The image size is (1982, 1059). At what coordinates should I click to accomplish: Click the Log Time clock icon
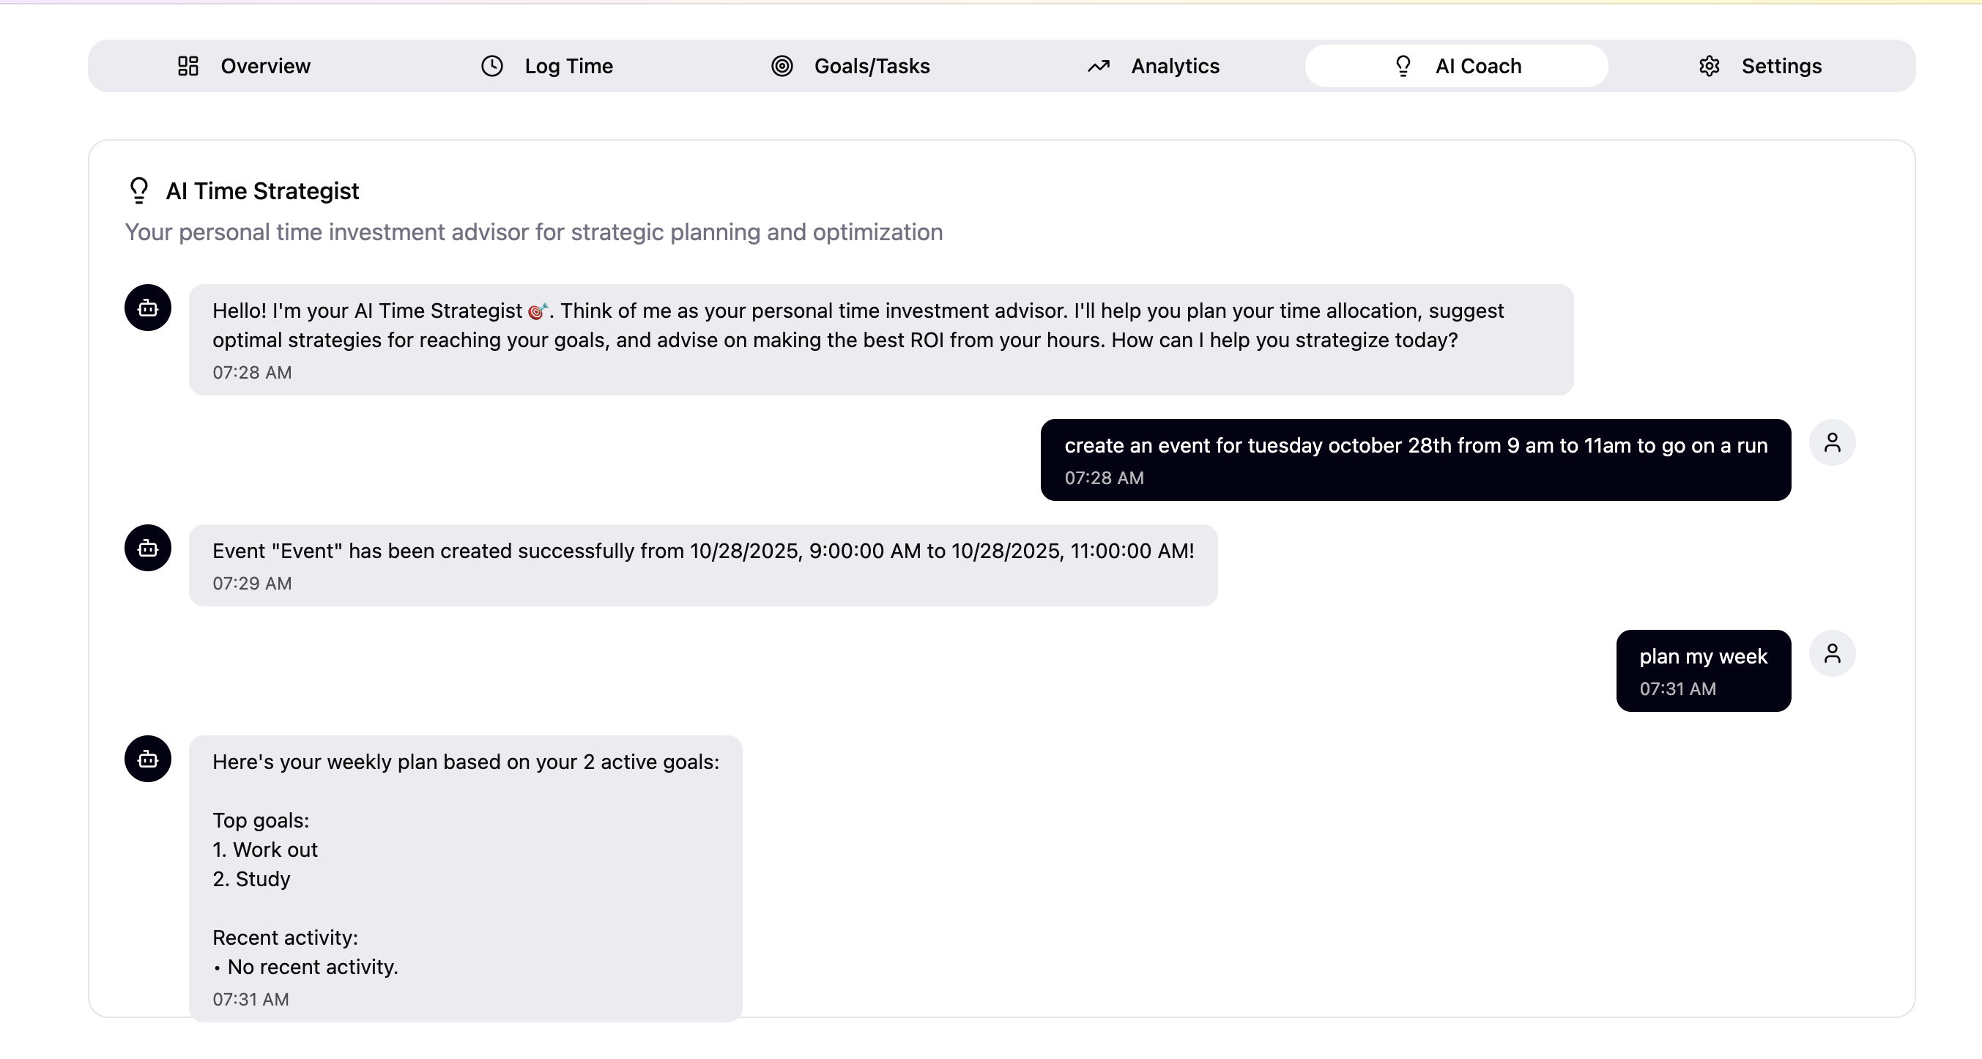click(491, 66)
